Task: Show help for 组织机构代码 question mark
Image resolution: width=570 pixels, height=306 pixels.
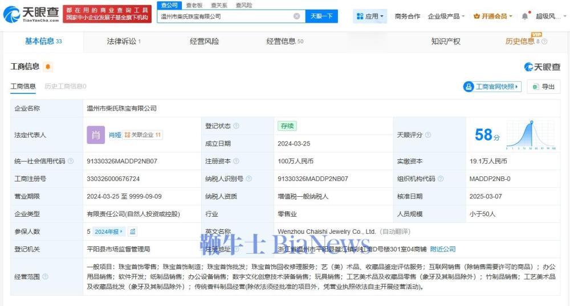Action: 441,179
